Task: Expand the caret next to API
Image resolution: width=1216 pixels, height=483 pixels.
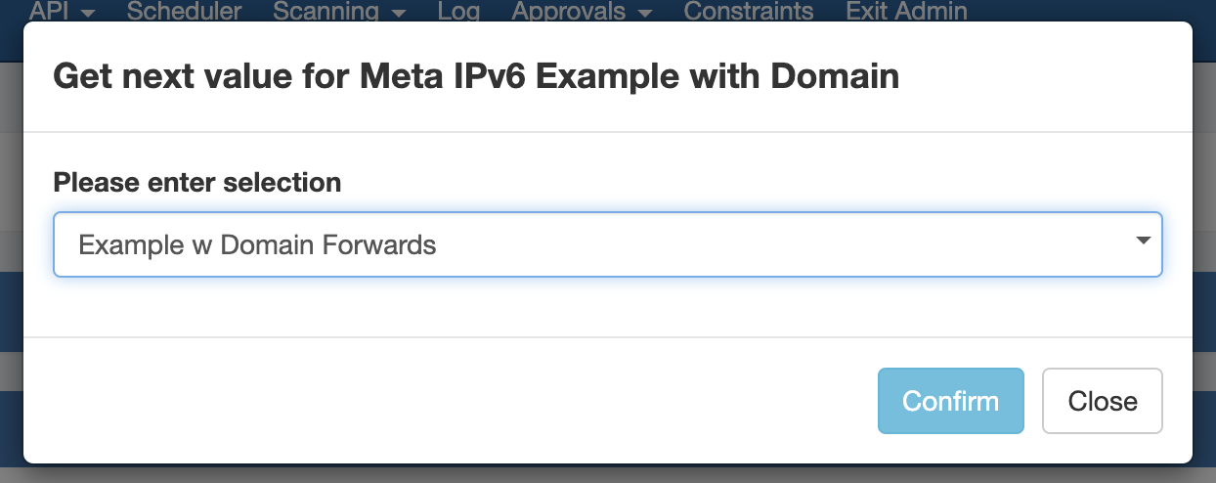Action: pos(88,13)
